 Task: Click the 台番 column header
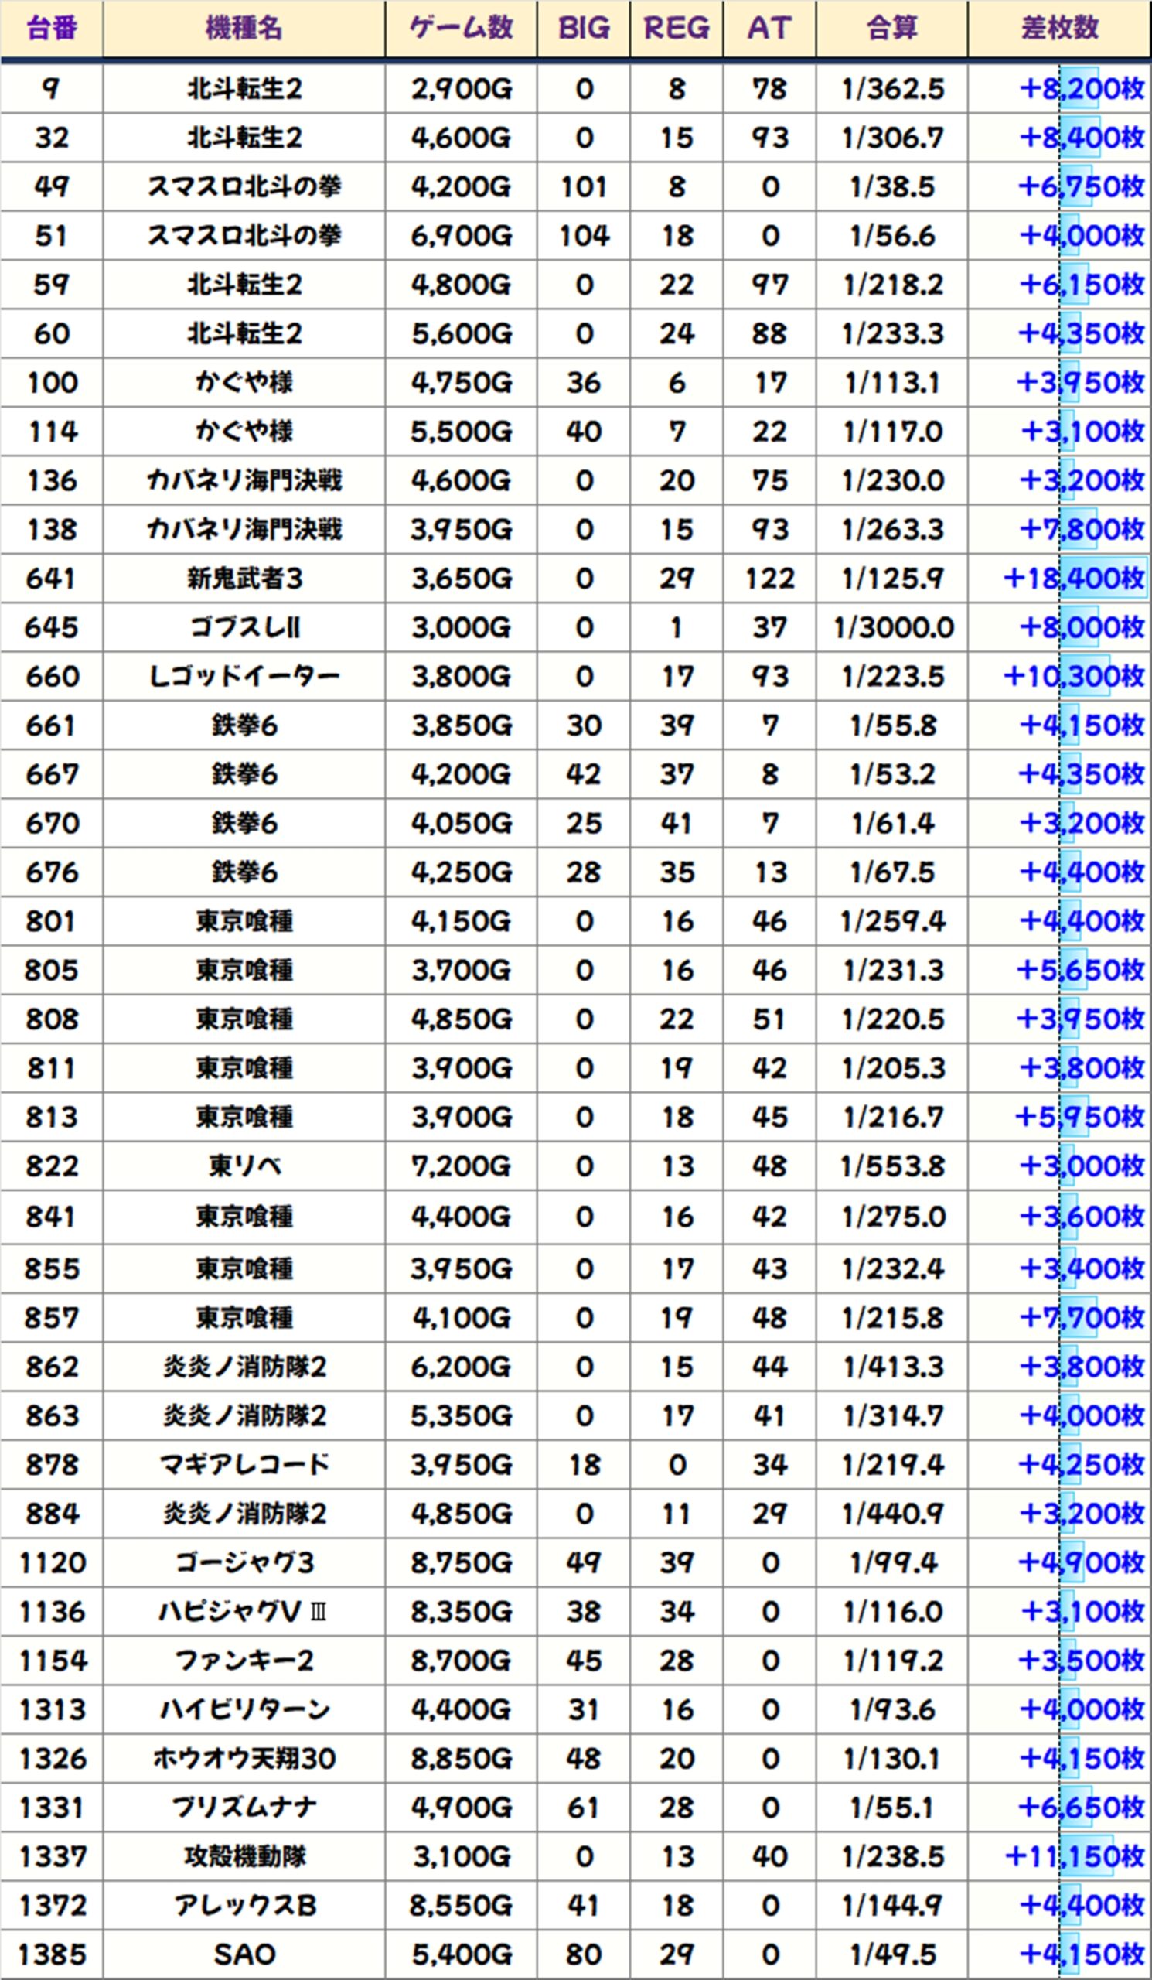coord(52,29)
